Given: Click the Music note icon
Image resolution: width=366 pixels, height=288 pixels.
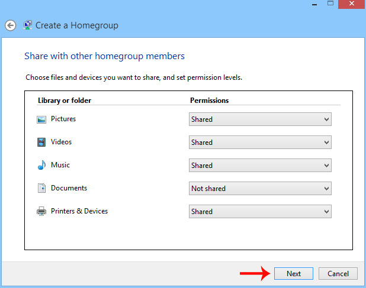Looking at the screenshot, I should point(41,166).
